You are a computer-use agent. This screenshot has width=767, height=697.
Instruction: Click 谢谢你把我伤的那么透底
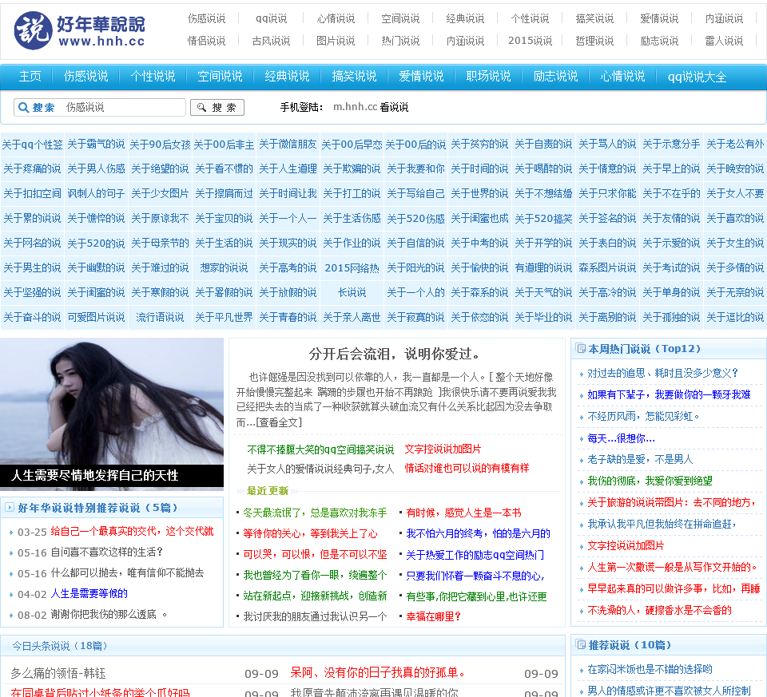click(109, 614)
